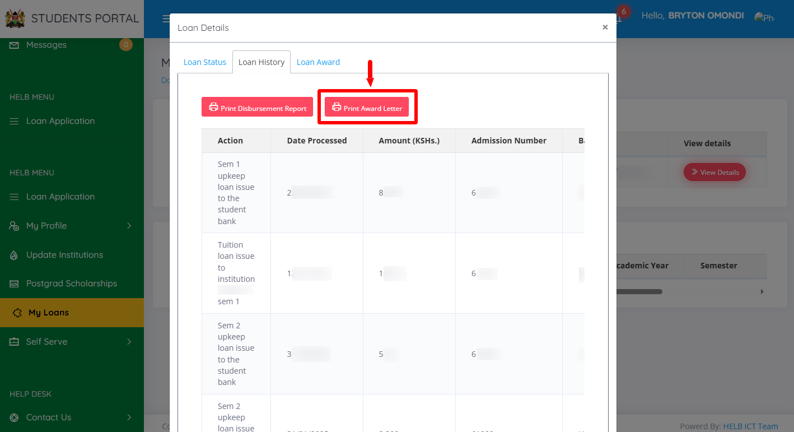The height and width of the screenshot is (432, 794).
Task: Click the Kenya coat of arms logo
Action: [x=15, y=18]
